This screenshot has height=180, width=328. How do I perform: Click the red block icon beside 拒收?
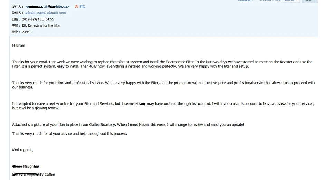[x=76, y=7]
